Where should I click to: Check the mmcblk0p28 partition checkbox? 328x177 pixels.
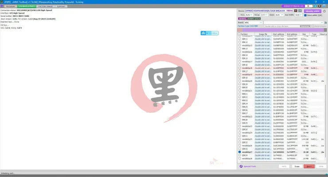(x=239, y=158)
